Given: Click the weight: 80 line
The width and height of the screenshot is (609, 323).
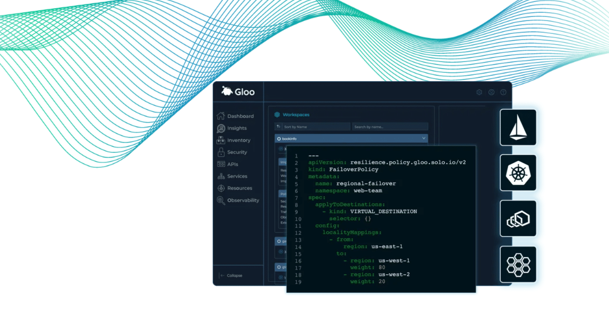Looking at the screenshot, I should [x=368, y=268].
